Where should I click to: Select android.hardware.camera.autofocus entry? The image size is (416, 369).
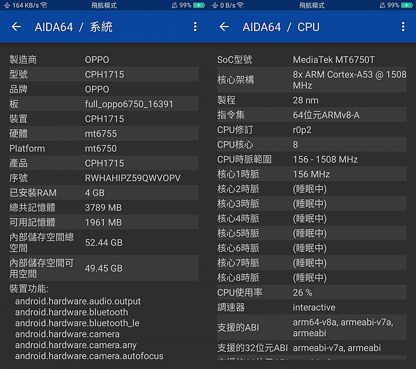89,356
